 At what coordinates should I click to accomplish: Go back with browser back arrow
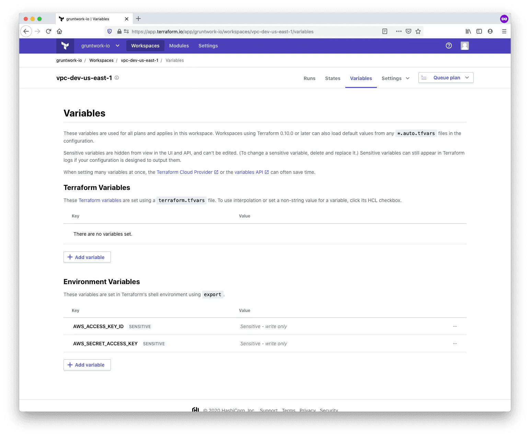26,31
